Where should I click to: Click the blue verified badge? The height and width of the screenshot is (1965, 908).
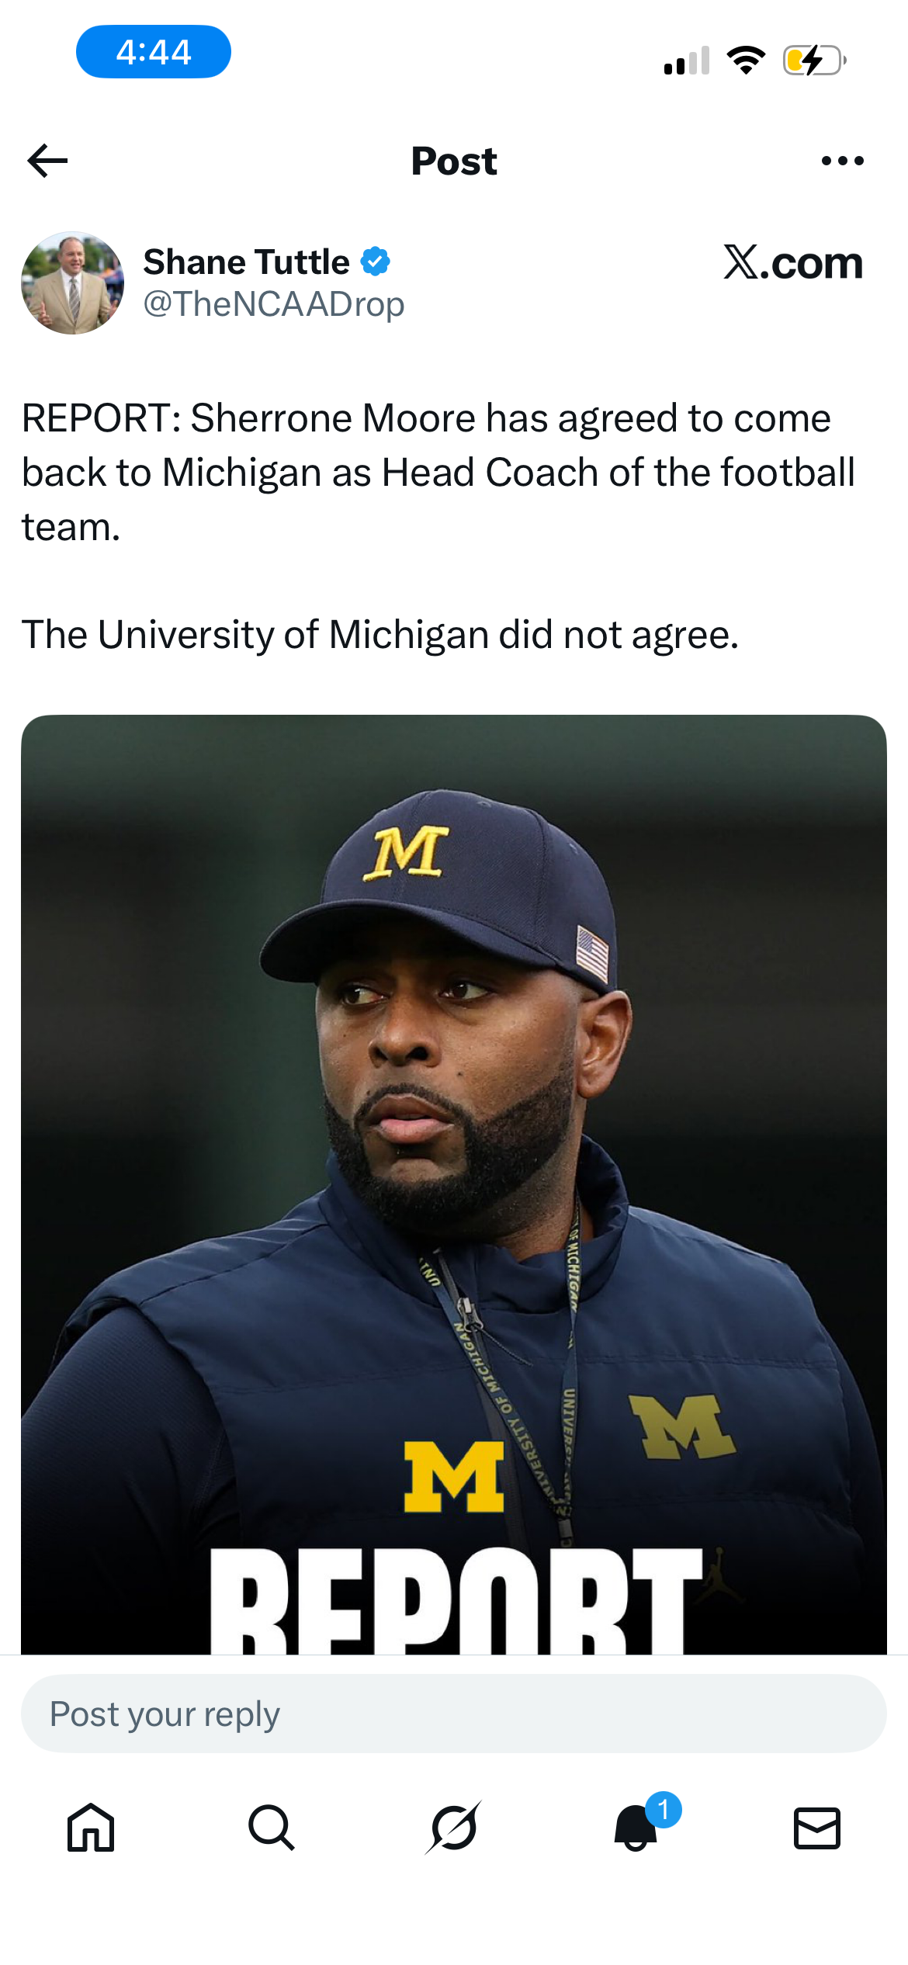pyautogui.click(x=376, y=262)
